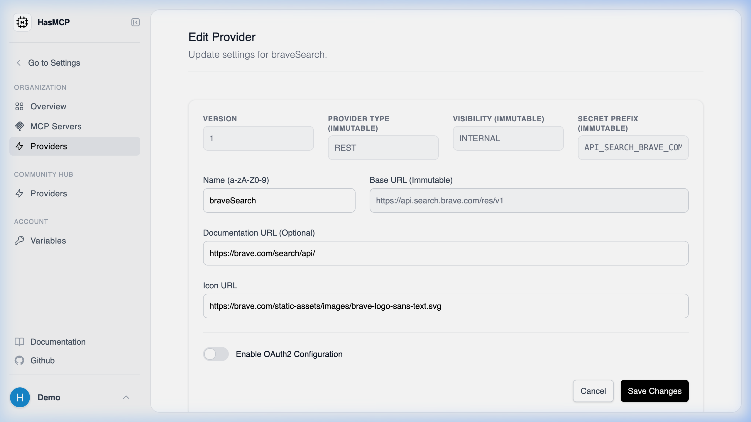Viewport: 751px width, 422px height.
Task: Click the Icon URL input field
Action: click(446, 306)
